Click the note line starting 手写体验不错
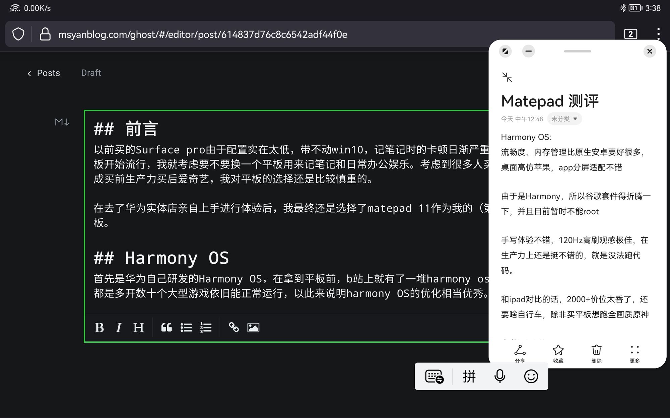Image resolution: width=670 pixels, height=418 pixels. 575,240
